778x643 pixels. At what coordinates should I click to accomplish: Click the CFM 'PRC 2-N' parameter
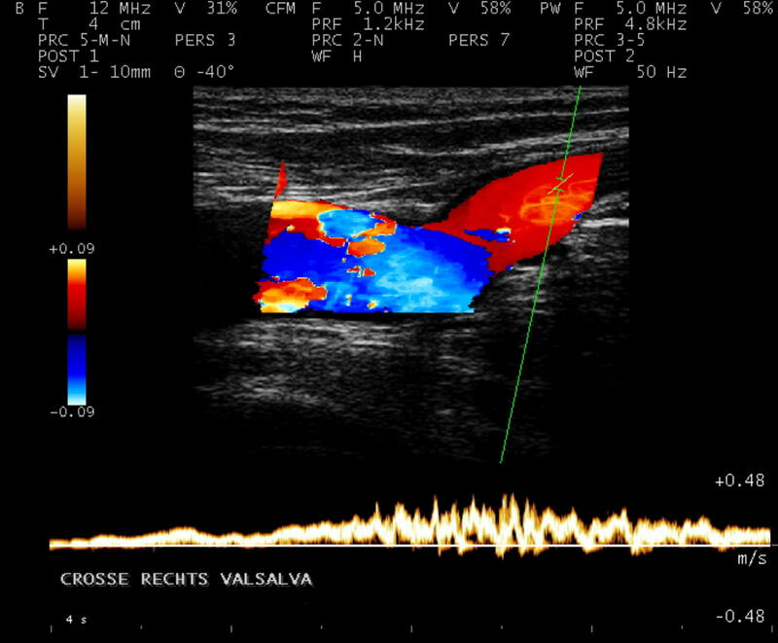[x=348, y=40]
